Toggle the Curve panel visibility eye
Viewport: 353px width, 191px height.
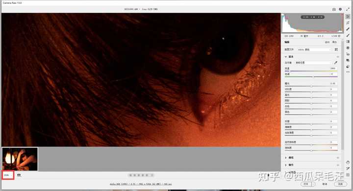coord(338,158)
